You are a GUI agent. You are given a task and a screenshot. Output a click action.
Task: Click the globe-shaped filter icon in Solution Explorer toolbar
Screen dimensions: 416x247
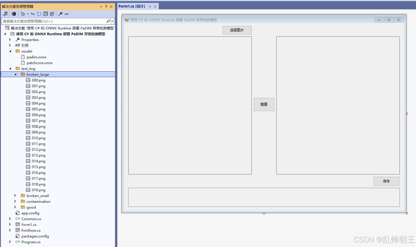[14, 14]
